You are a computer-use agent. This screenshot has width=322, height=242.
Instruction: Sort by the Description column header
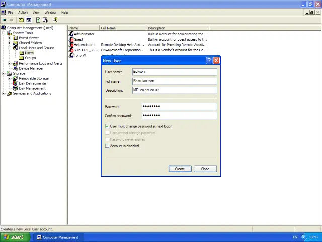pyautogui.click(x=178, y=28)
